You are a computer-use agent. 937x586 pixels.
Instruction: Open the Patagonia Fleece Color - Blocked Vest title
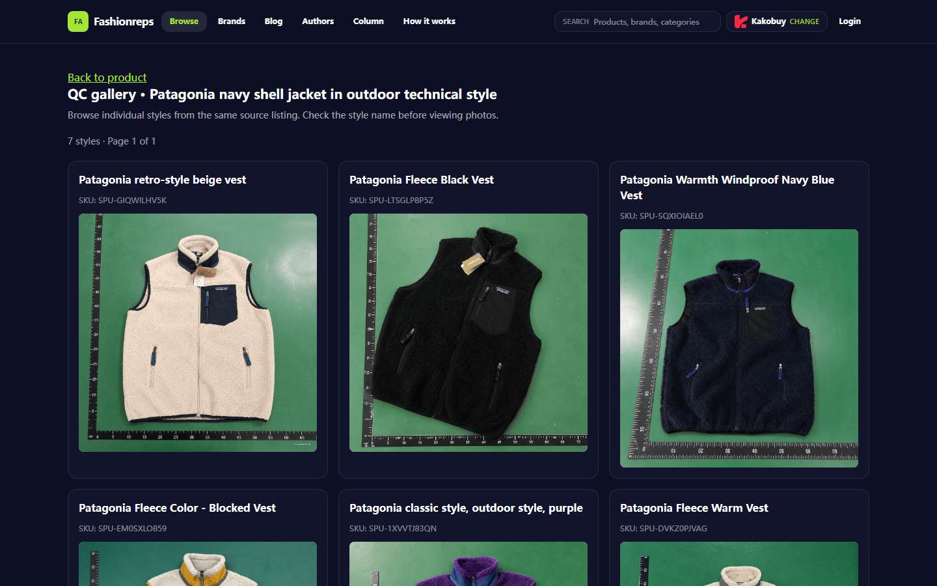point(177,508)
